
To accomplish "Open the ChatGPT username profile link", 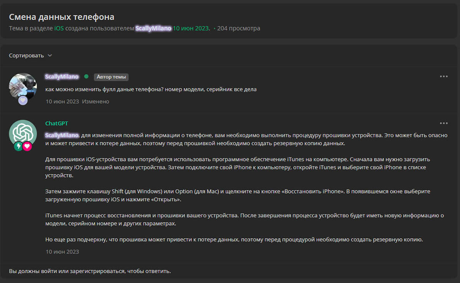I will point(56,123).
